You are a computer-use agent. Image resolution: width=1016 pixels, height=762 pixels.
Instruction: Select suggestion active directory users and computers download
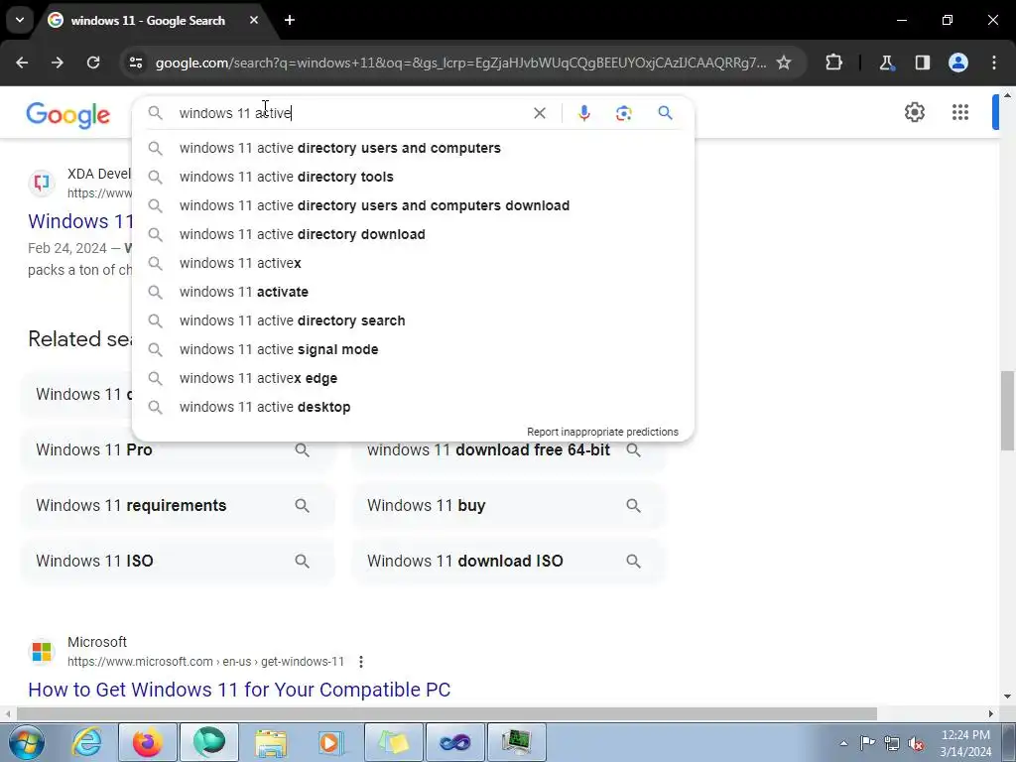point(413,205)
